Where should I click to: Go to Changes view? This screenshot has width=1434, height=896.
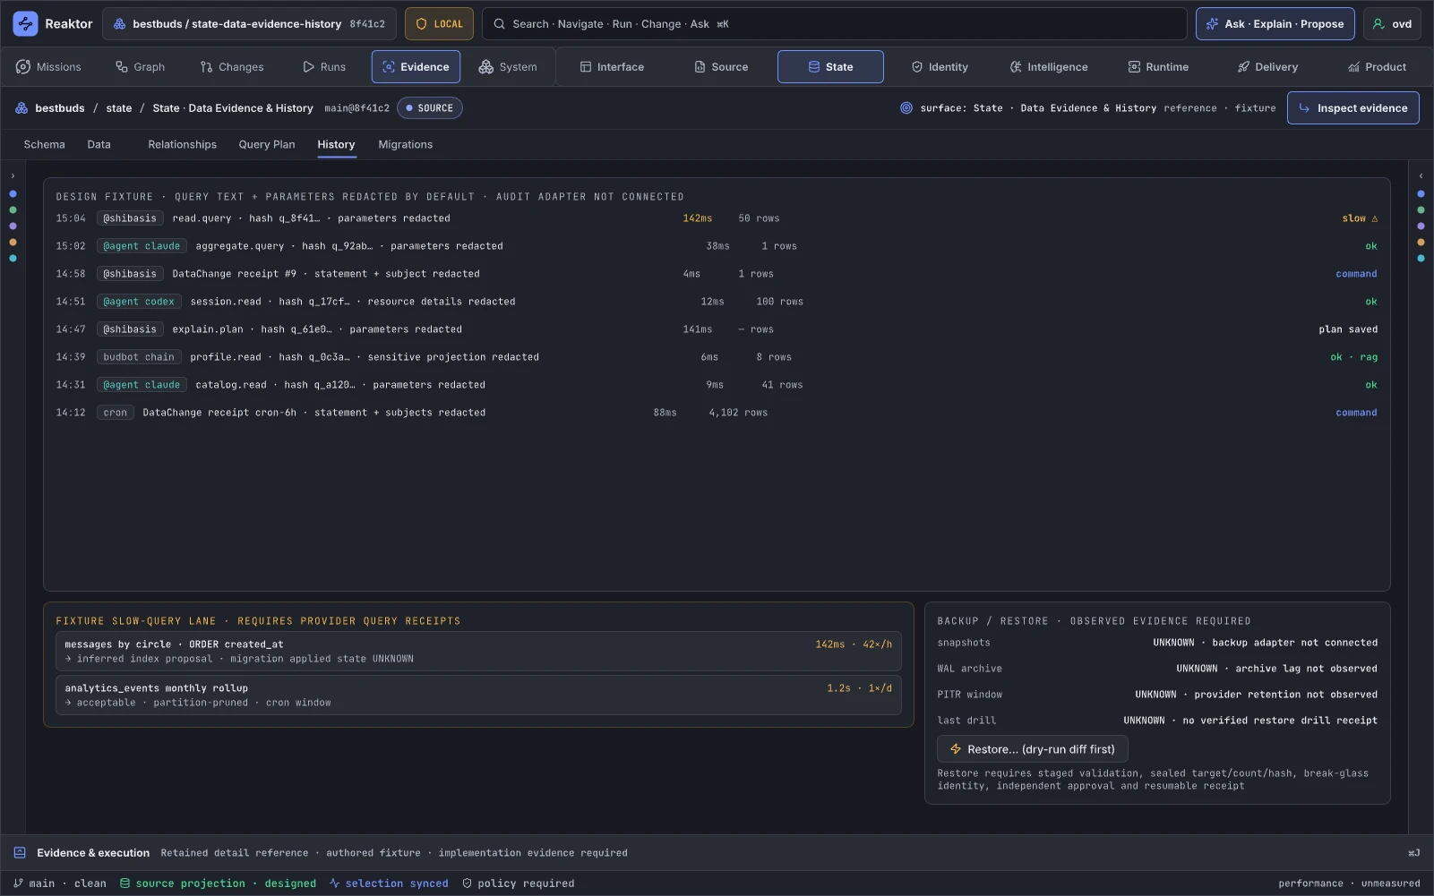tap(232, 67)
